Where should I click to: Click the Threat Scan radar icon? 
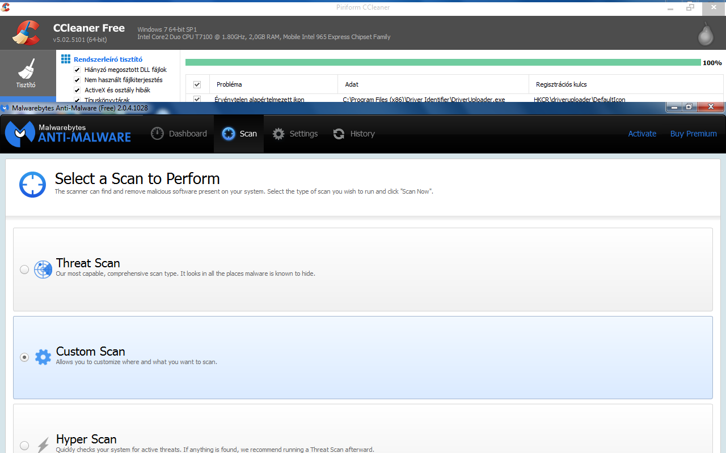43,270
